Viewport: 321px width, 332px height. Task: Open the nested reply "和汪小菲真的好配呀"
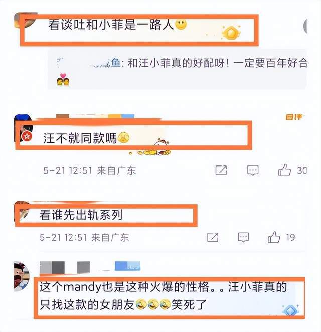pyautogui.click(x=178, y=69)
